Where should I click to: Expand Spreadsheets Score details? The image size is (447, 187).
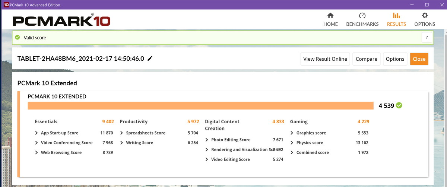[x=122, y=133]
